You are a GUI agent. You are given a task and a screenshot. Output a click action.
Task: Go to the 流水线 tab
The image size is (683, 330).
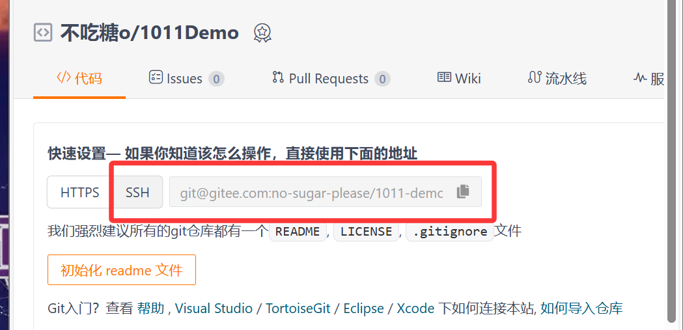[x=557, y=78]
